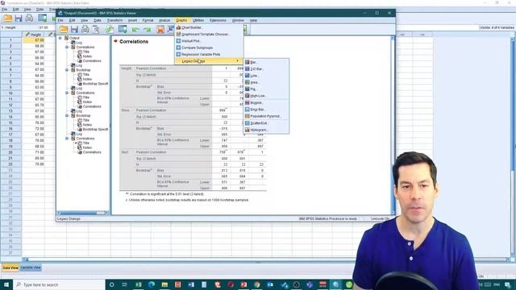Choose High-Low chart option
The width and height of the screenshot is (516, 290).
point(266,96)
